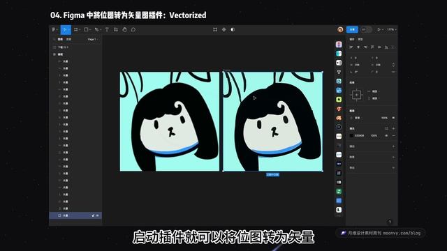Screen dimensions: 447x251
Task: Switch to the Layers tab in left panel
Action: coord(60,39)
